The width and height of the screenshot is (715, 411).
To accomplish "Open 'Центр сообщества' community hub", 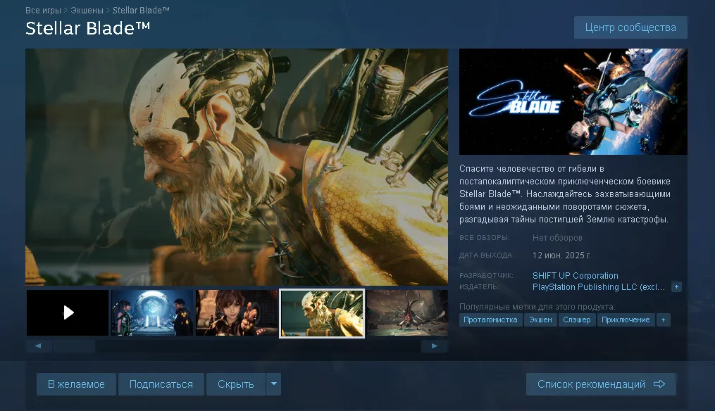I will tap(630, 27).
